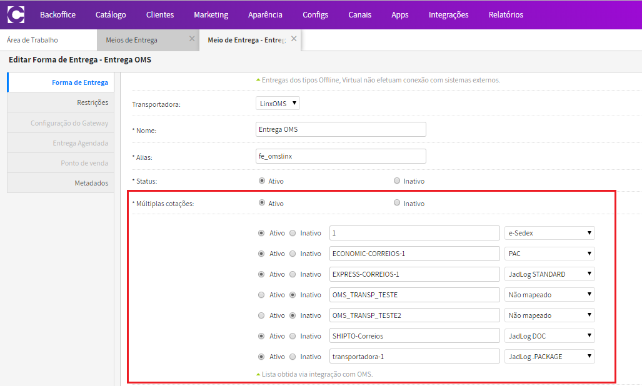
Task: Select Inativo for OMS_TRANSP_TESTE2 row
Action: (293, 315)
